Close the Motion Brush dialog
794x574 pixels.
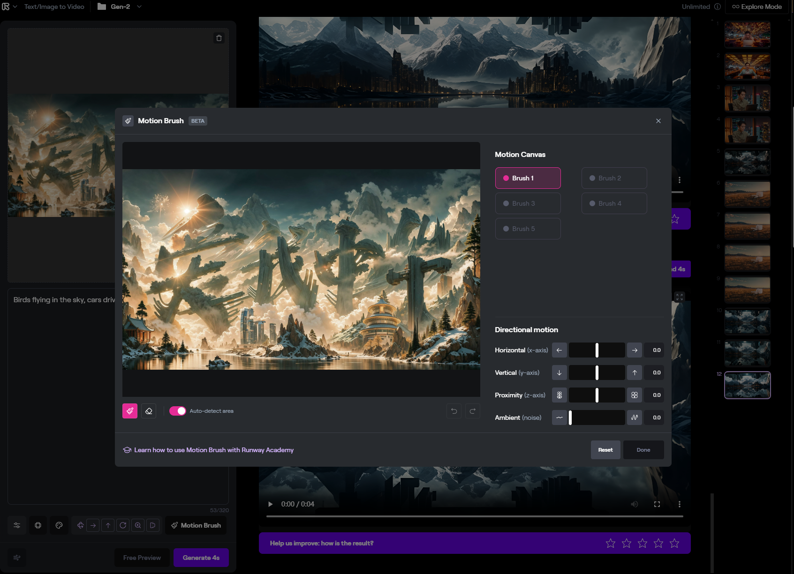tap(658, 121)
